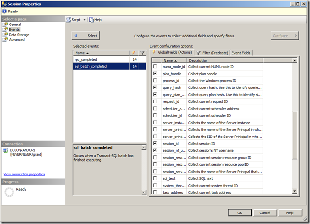The height and width of the screenshot is (224, 310).
Task: Switch to Global Fields (Actions) tab
Action: (x=172, y=52)
